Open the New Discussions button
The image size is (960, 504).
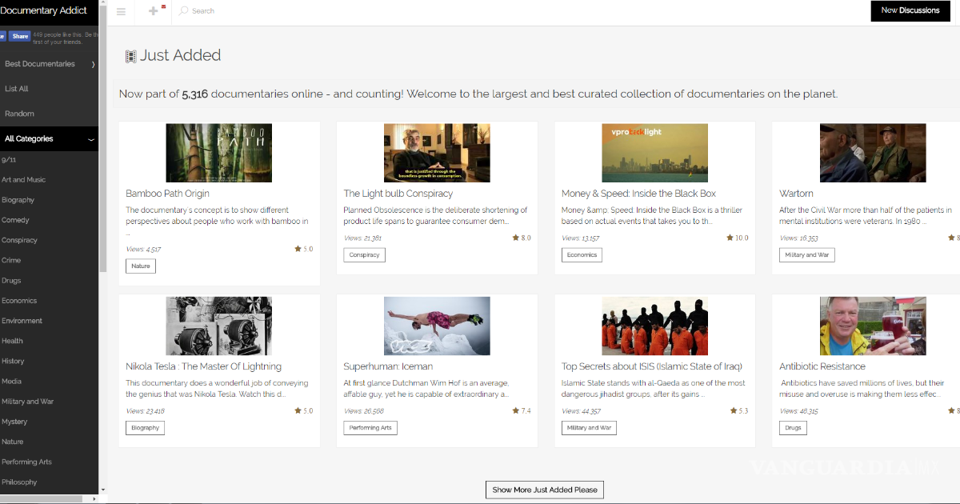[x=910, y=10]
